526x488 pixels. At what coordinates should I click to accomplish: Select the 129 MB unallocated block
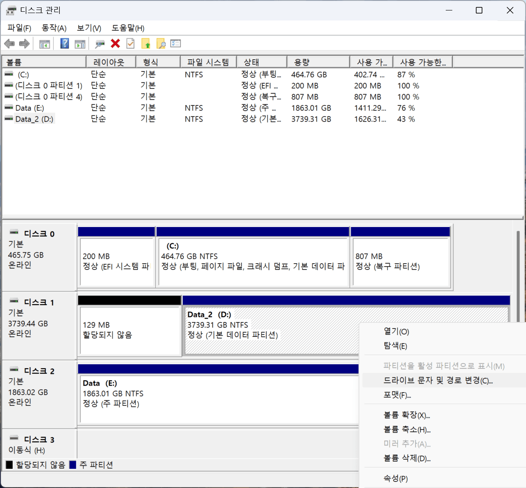130,325
